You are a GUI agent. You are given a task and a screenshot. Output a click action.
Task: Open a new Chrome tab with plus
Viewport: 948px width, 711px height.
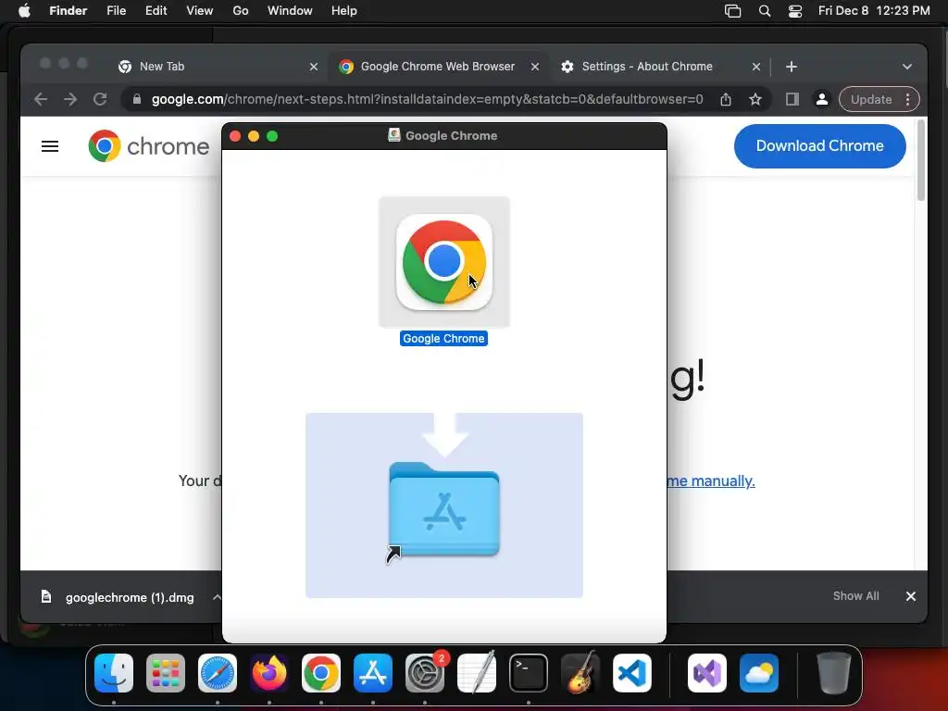click(792, 67)
